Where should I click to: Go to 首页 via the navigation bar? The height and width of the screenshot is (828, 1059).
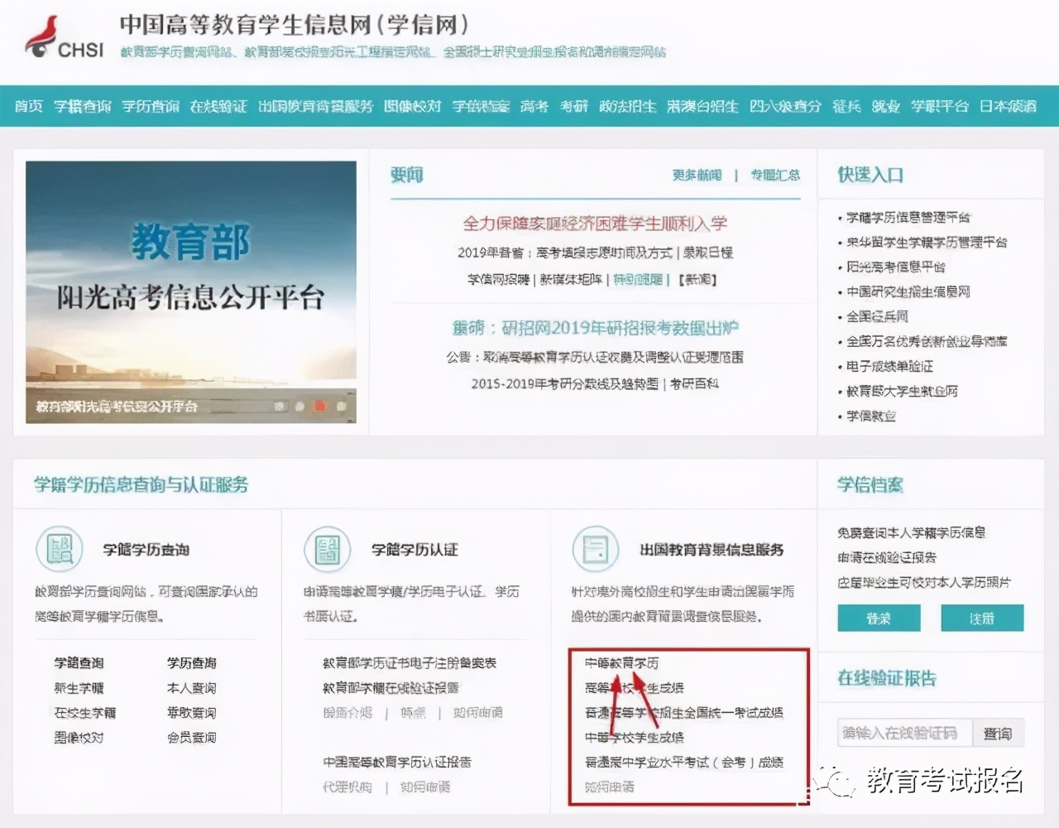coord(27,106)
